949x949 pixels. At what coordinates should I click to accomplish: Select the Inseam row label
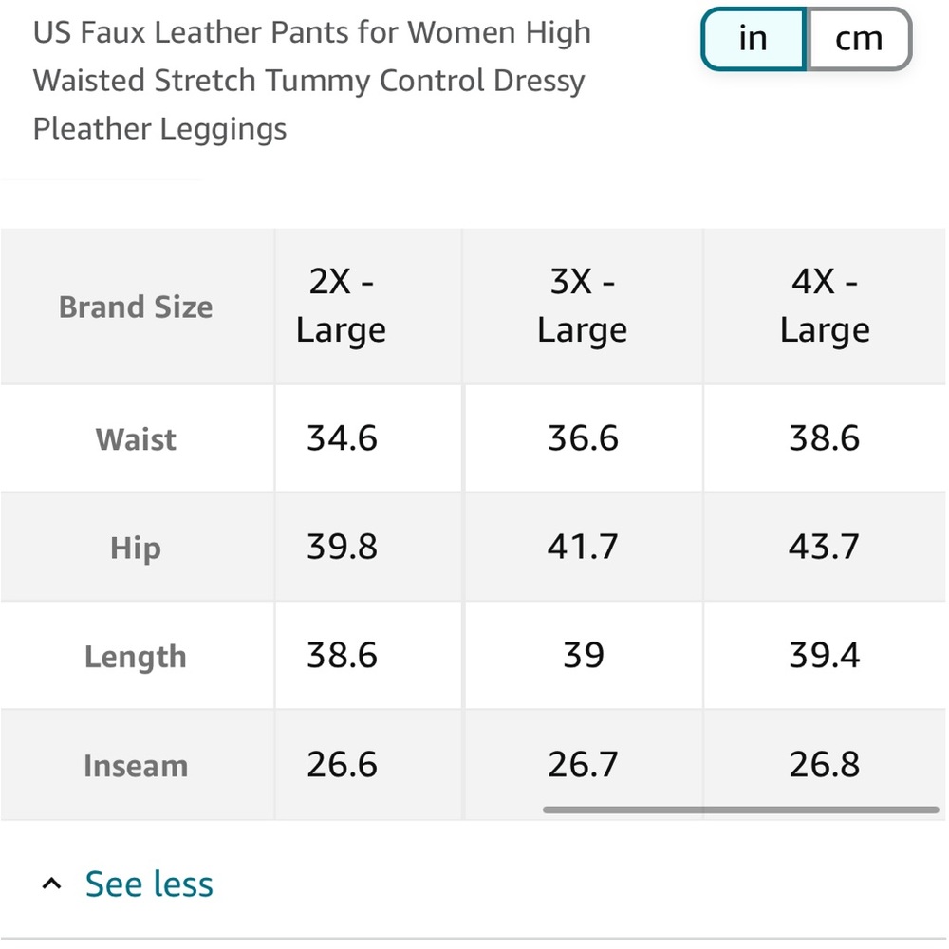click(136, 764)
